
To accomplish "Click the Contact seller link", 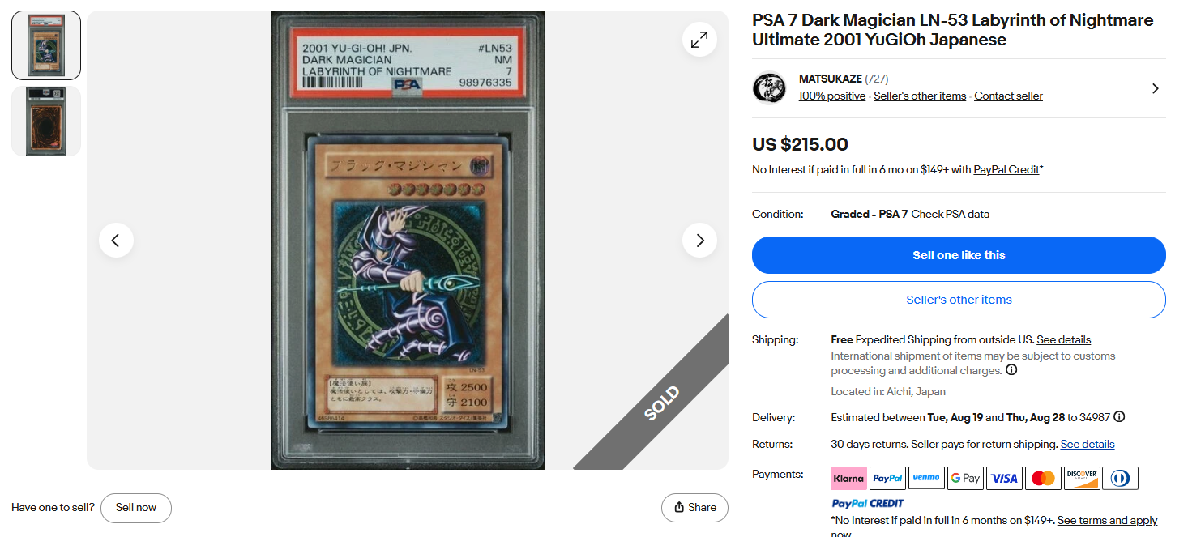I will (x=1008, y=96).
